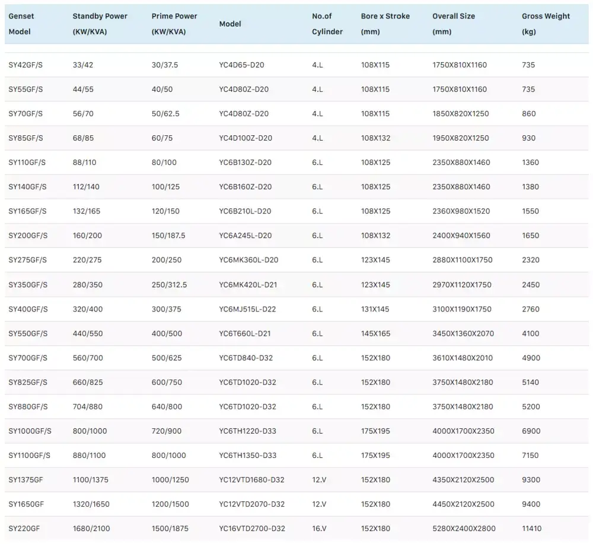This screenshot has height=544, width=593.
Task: Select genset model SY1000GF/S
Action: click(30, 431)
